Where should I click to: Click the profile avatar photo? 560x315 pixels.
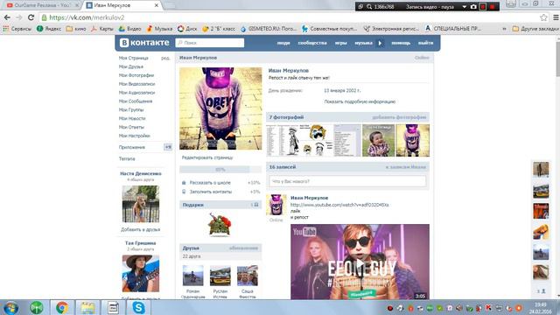220,108
